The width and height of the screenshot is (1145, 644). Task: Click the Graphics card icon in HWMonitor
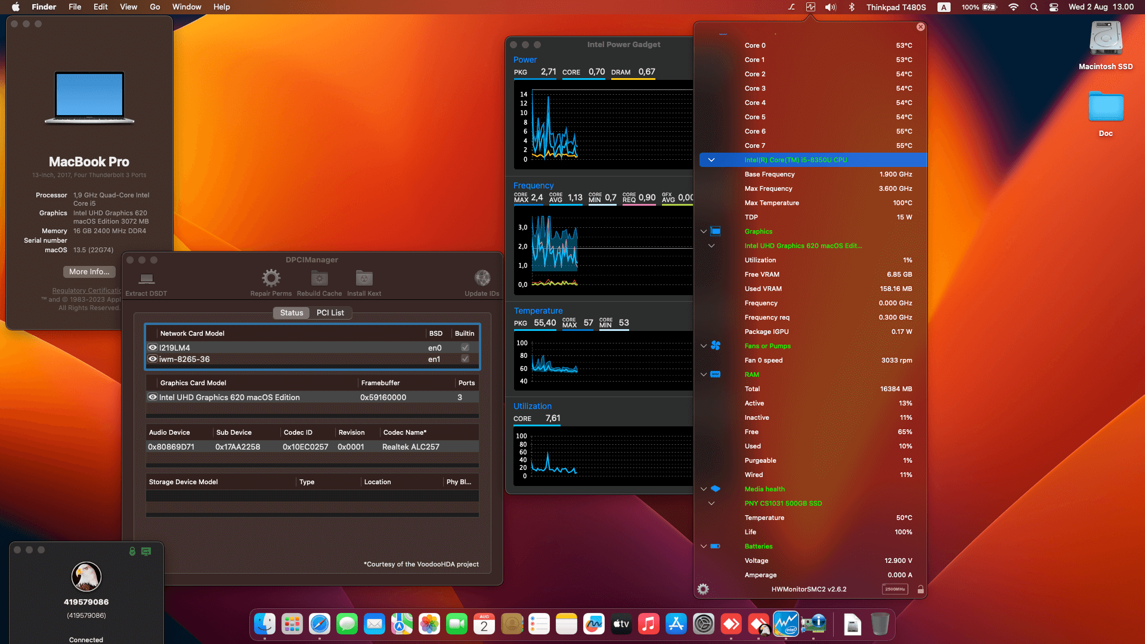click(716, 231)
